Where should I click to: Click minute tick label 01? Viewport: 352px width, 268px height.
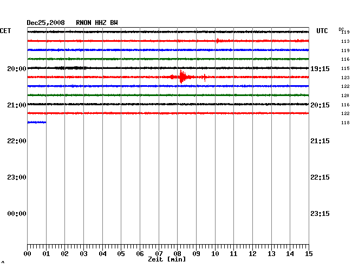(46, 254)
